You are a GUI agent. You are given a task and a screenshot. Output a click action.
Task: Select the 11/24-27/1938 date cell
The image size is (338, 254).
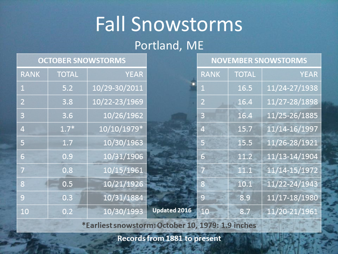(292, 88)
